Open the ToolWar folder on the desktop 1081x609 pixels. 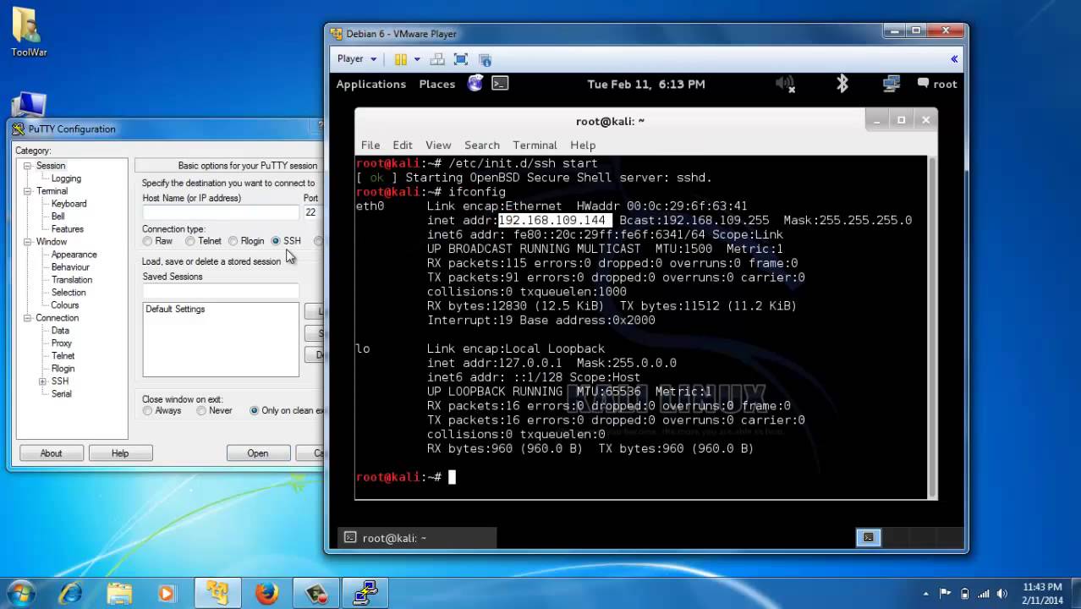coord(29,32)
